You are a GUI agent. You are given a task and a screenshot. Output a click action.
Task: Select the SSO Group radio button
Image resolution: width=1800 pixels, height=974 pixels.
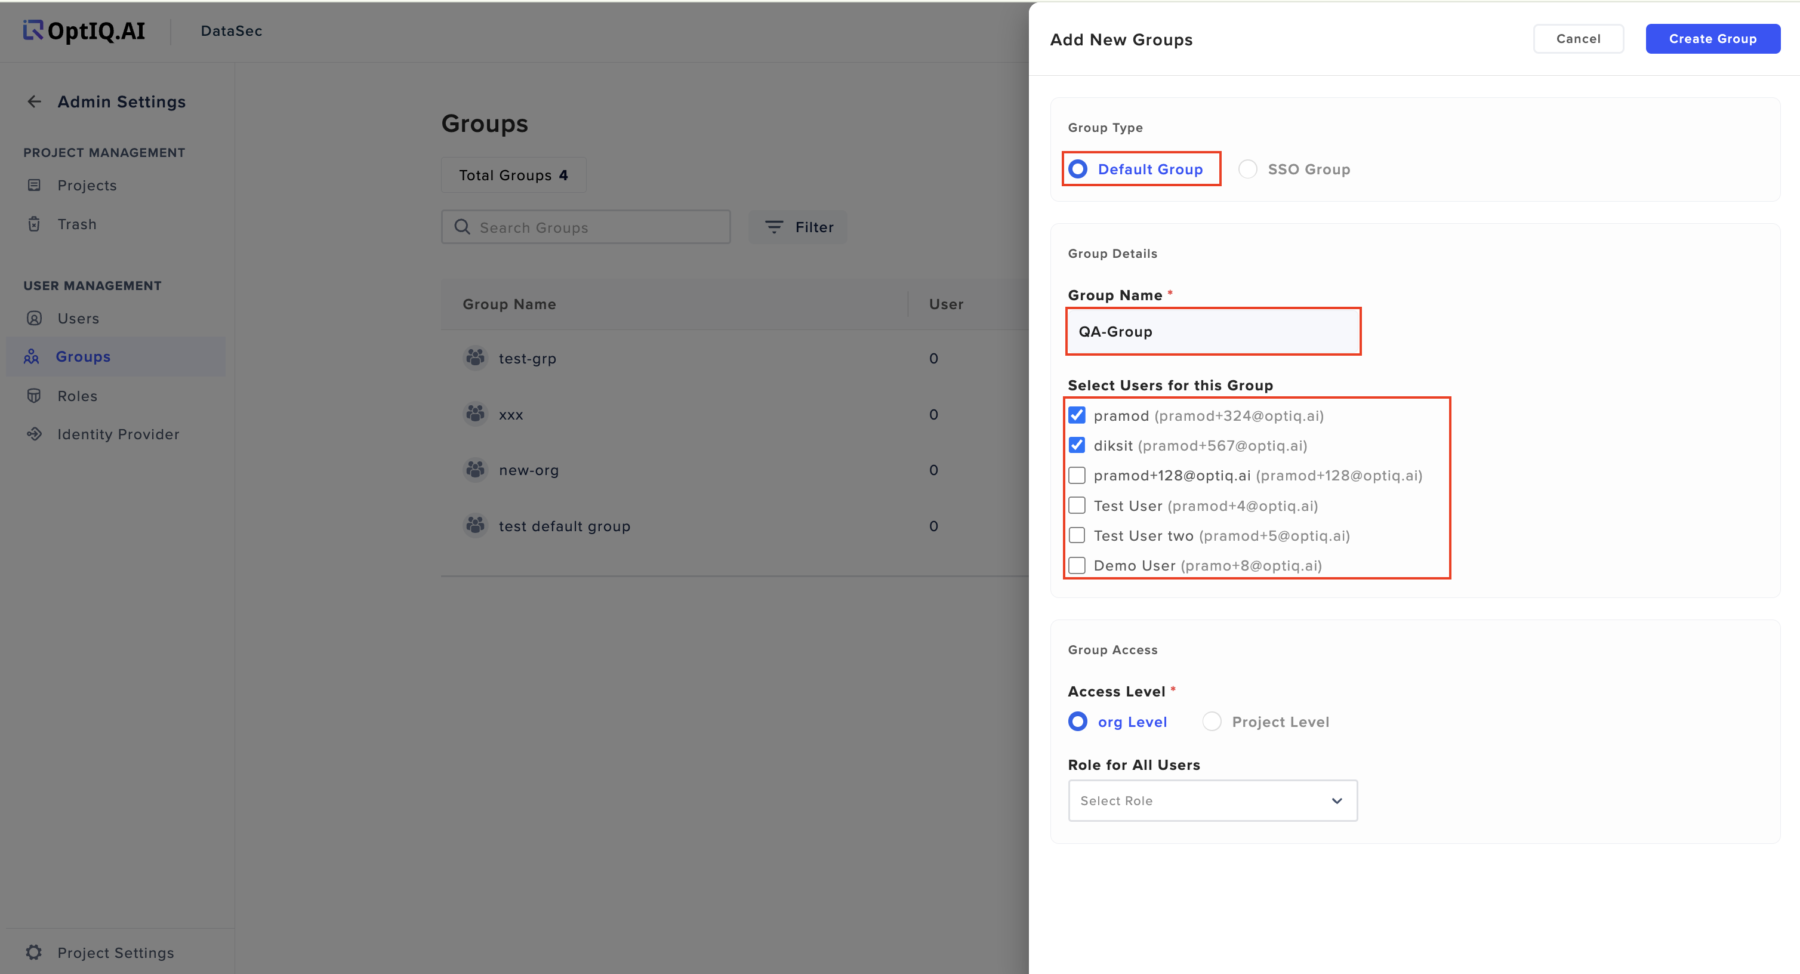(x=1248, y=169)
